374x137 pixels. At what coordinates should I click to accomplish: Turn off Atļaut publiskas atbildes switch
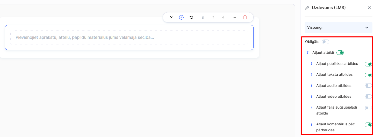368,64
